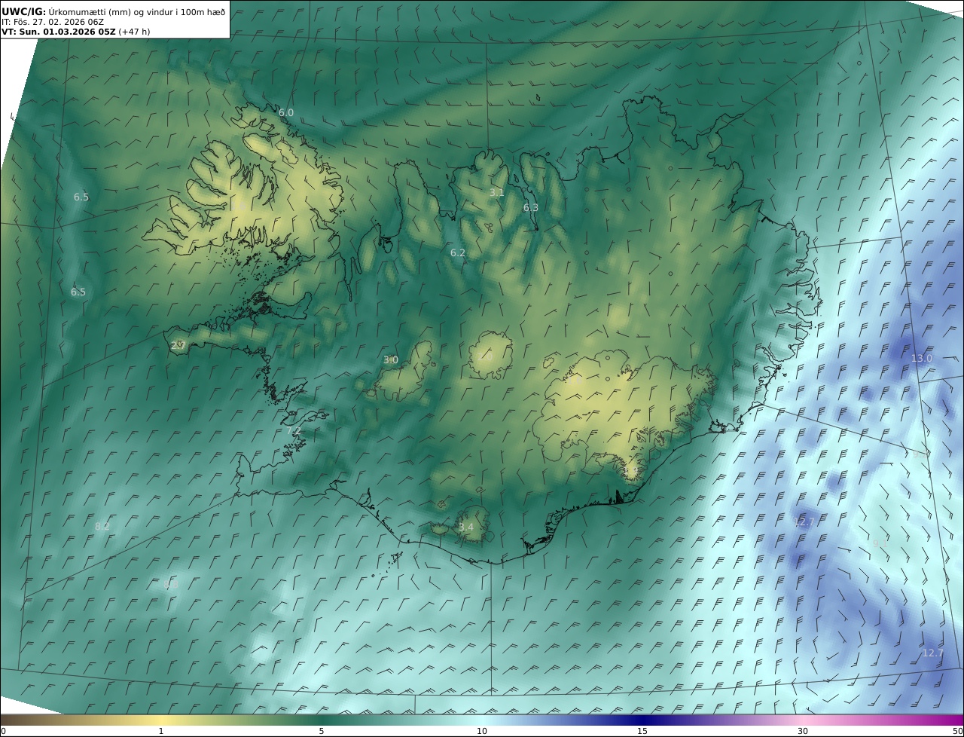
Task: Click the 'VT: Sun. 01.03.2026 05Z' valid time
Action: [58, 32]
